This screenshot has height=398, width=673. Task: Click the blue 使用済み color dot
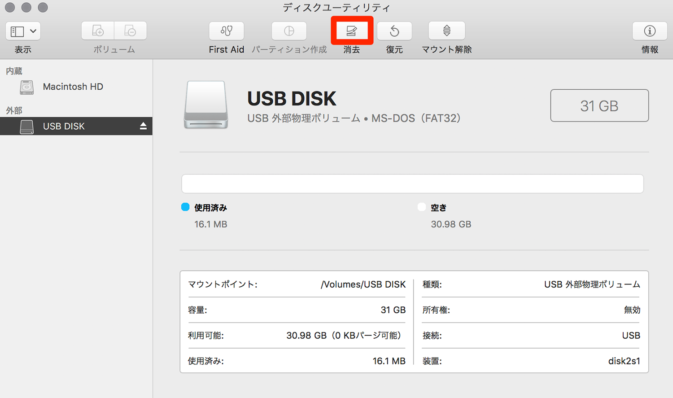click(x=185, y=207)
